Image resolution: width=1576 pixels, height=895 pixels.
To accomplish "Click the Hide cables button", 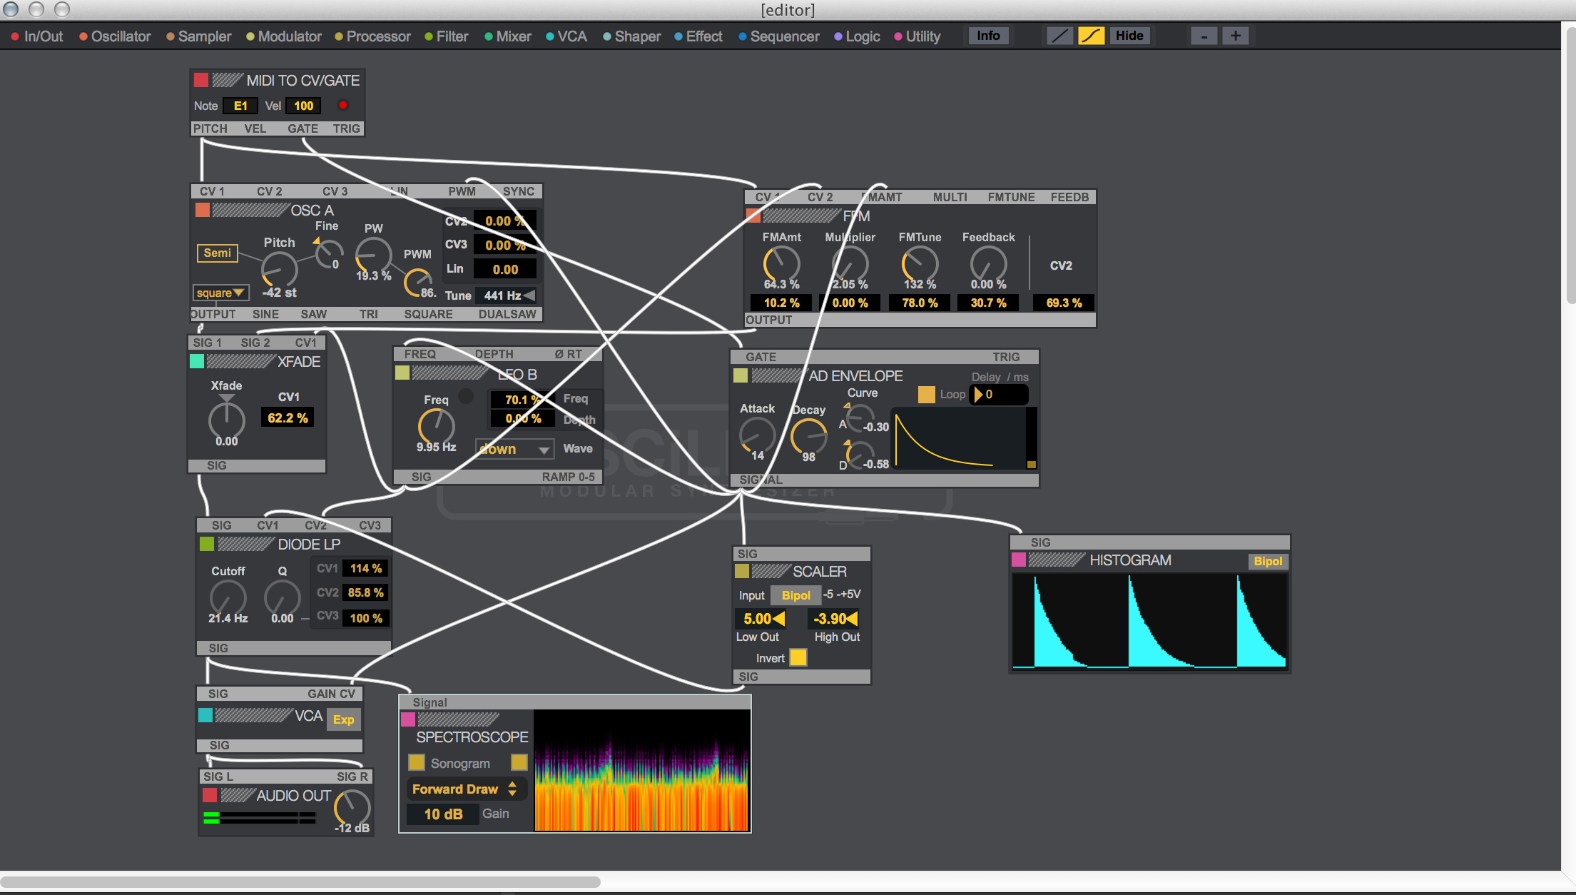I will [1129, 36].
